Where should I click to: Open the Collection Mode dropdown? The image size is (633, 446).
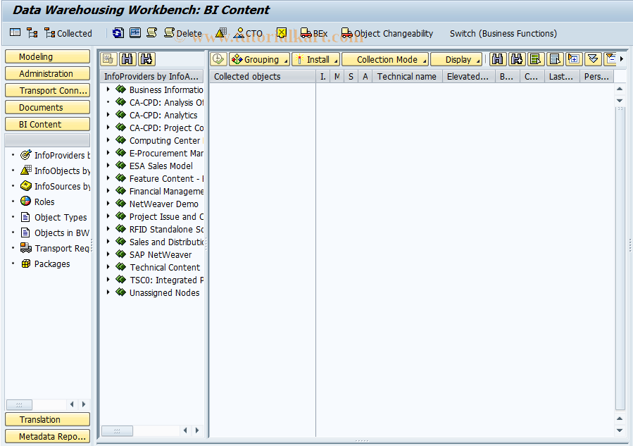pos(385,59)
